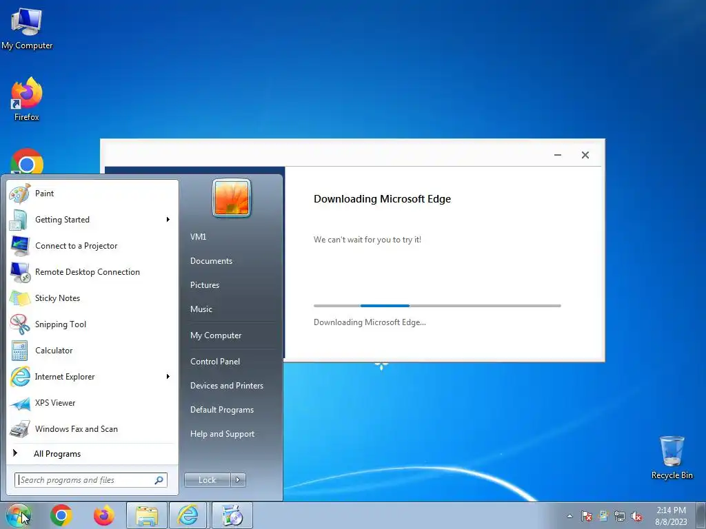Click the user account picture
The height and width of the screenshot is (529, 706).
point(232,198)
